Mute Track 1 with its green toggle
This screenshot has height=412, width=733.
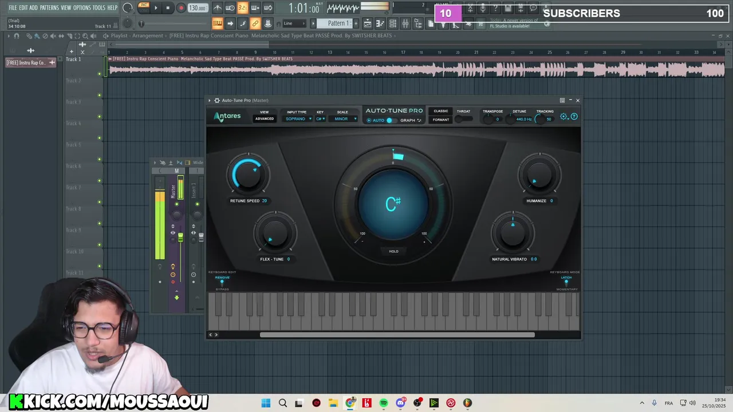(100, 74)
